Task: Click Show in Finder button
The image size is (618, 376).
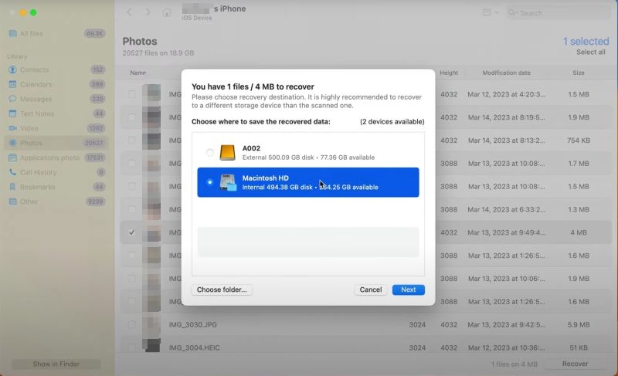Action: [x=56, y=364]
